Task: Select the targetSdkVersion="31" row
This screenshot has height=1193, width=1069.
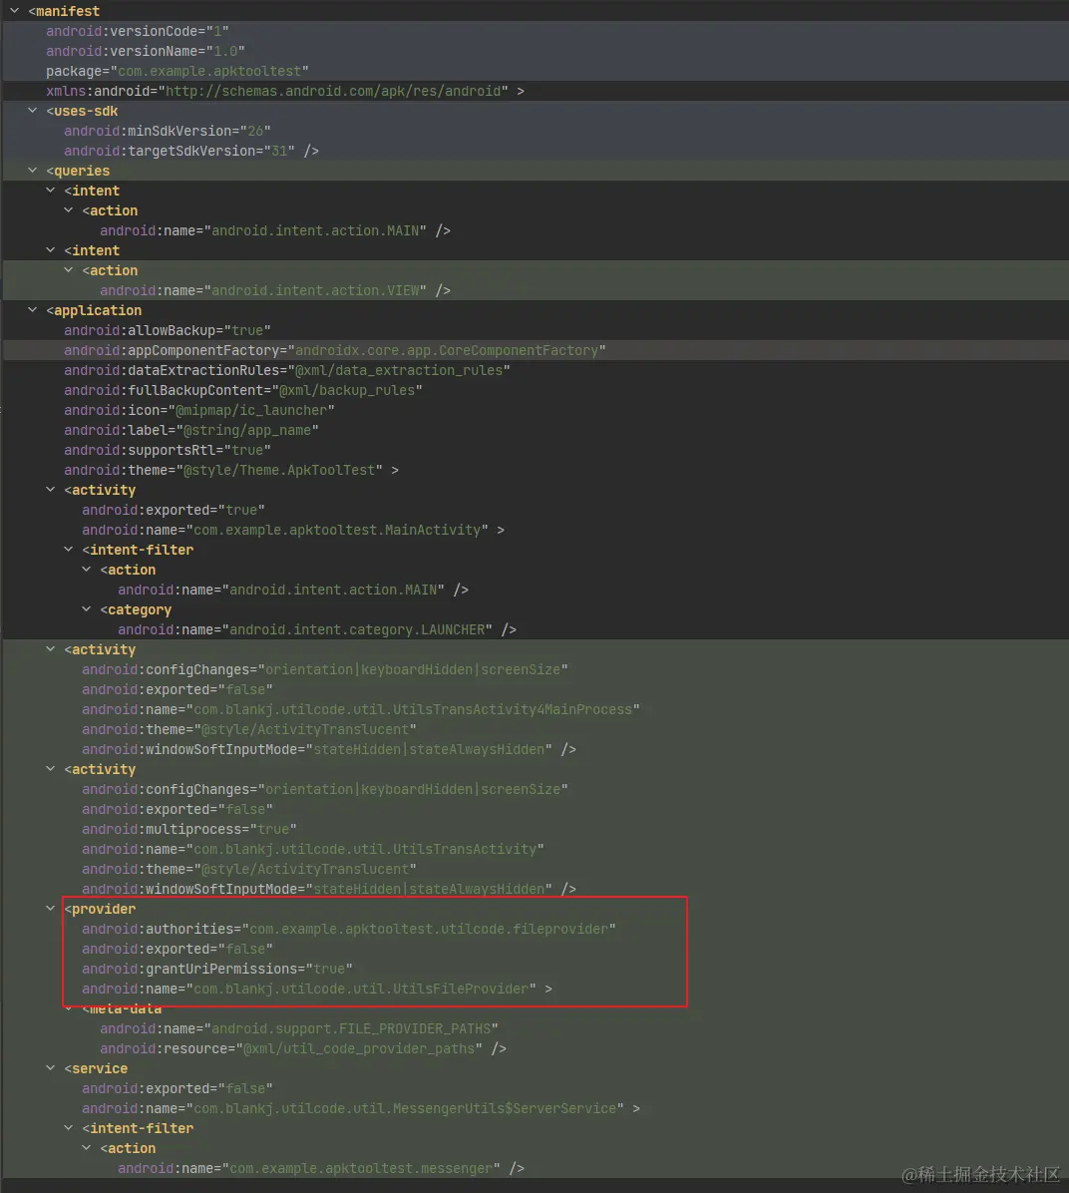Action: click(534, 151)
